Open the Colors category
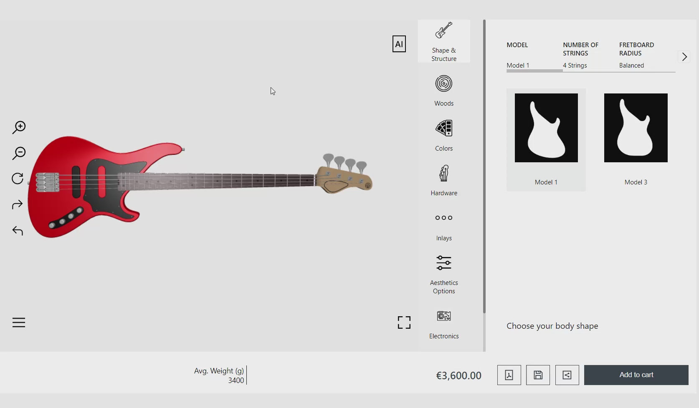This screenshot has width=699, height=408. 444,136
